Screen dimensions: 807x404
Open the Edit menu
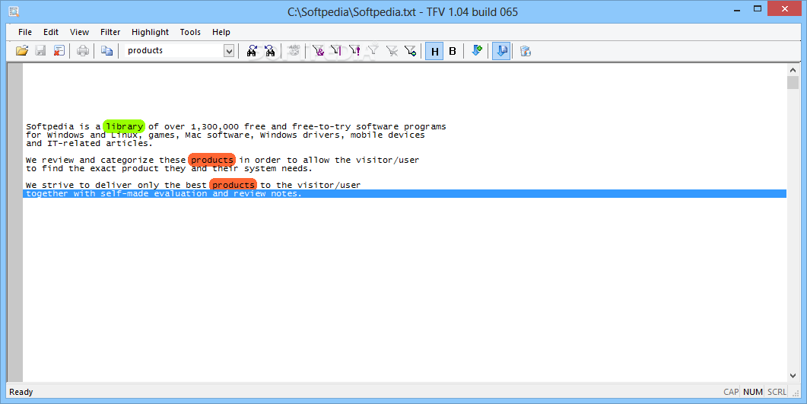pyautogui.click(x=51, y=32)
